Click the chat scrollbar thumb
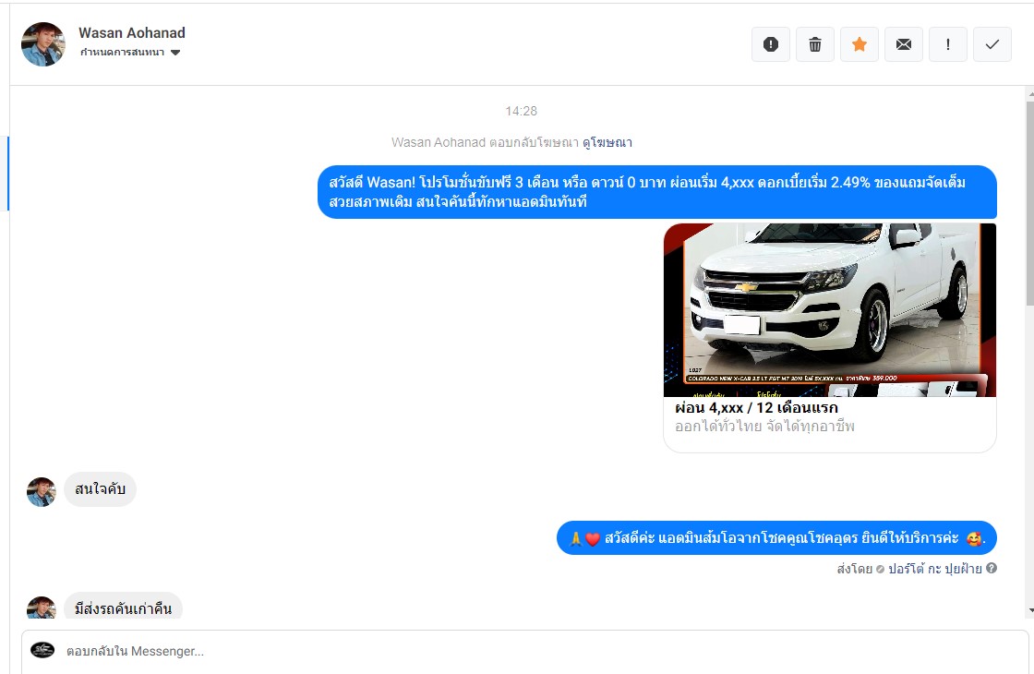Viewport: 1034px width, 674px height. click(x=1030, y=203)
